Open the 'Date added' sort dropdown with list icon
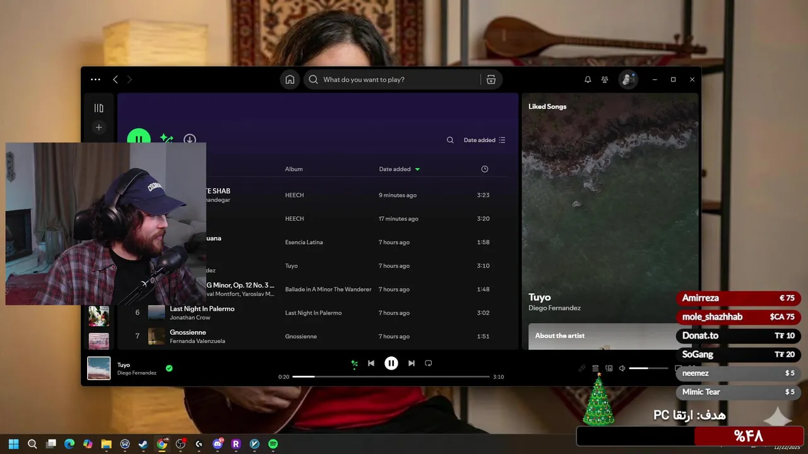 coord(484,140)
